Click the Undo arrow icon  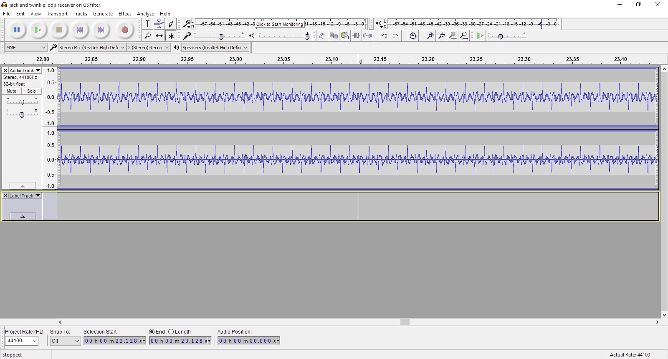(384, 36)
